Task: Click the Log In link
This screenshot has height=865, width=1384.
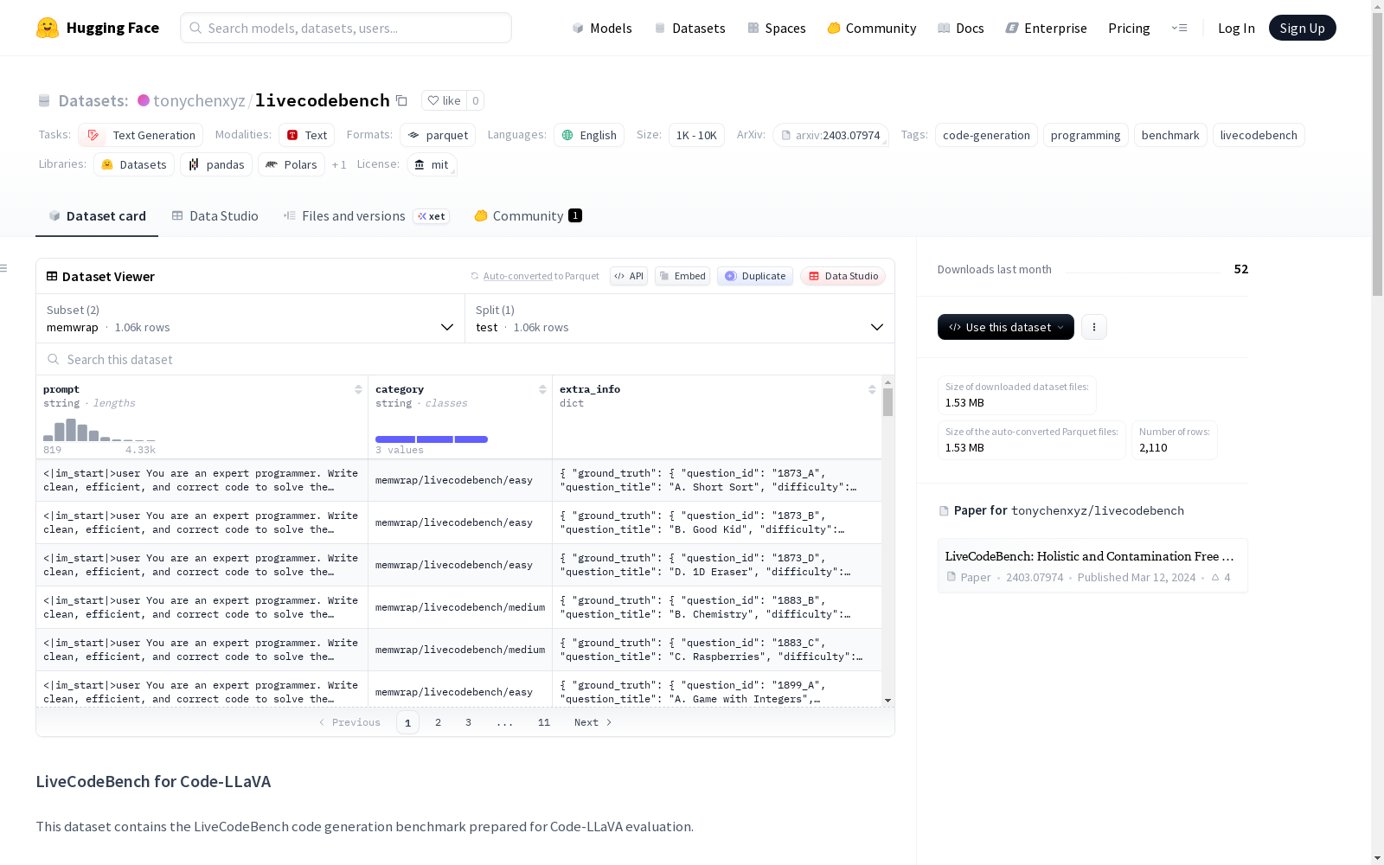Action: pos(1236,28)
